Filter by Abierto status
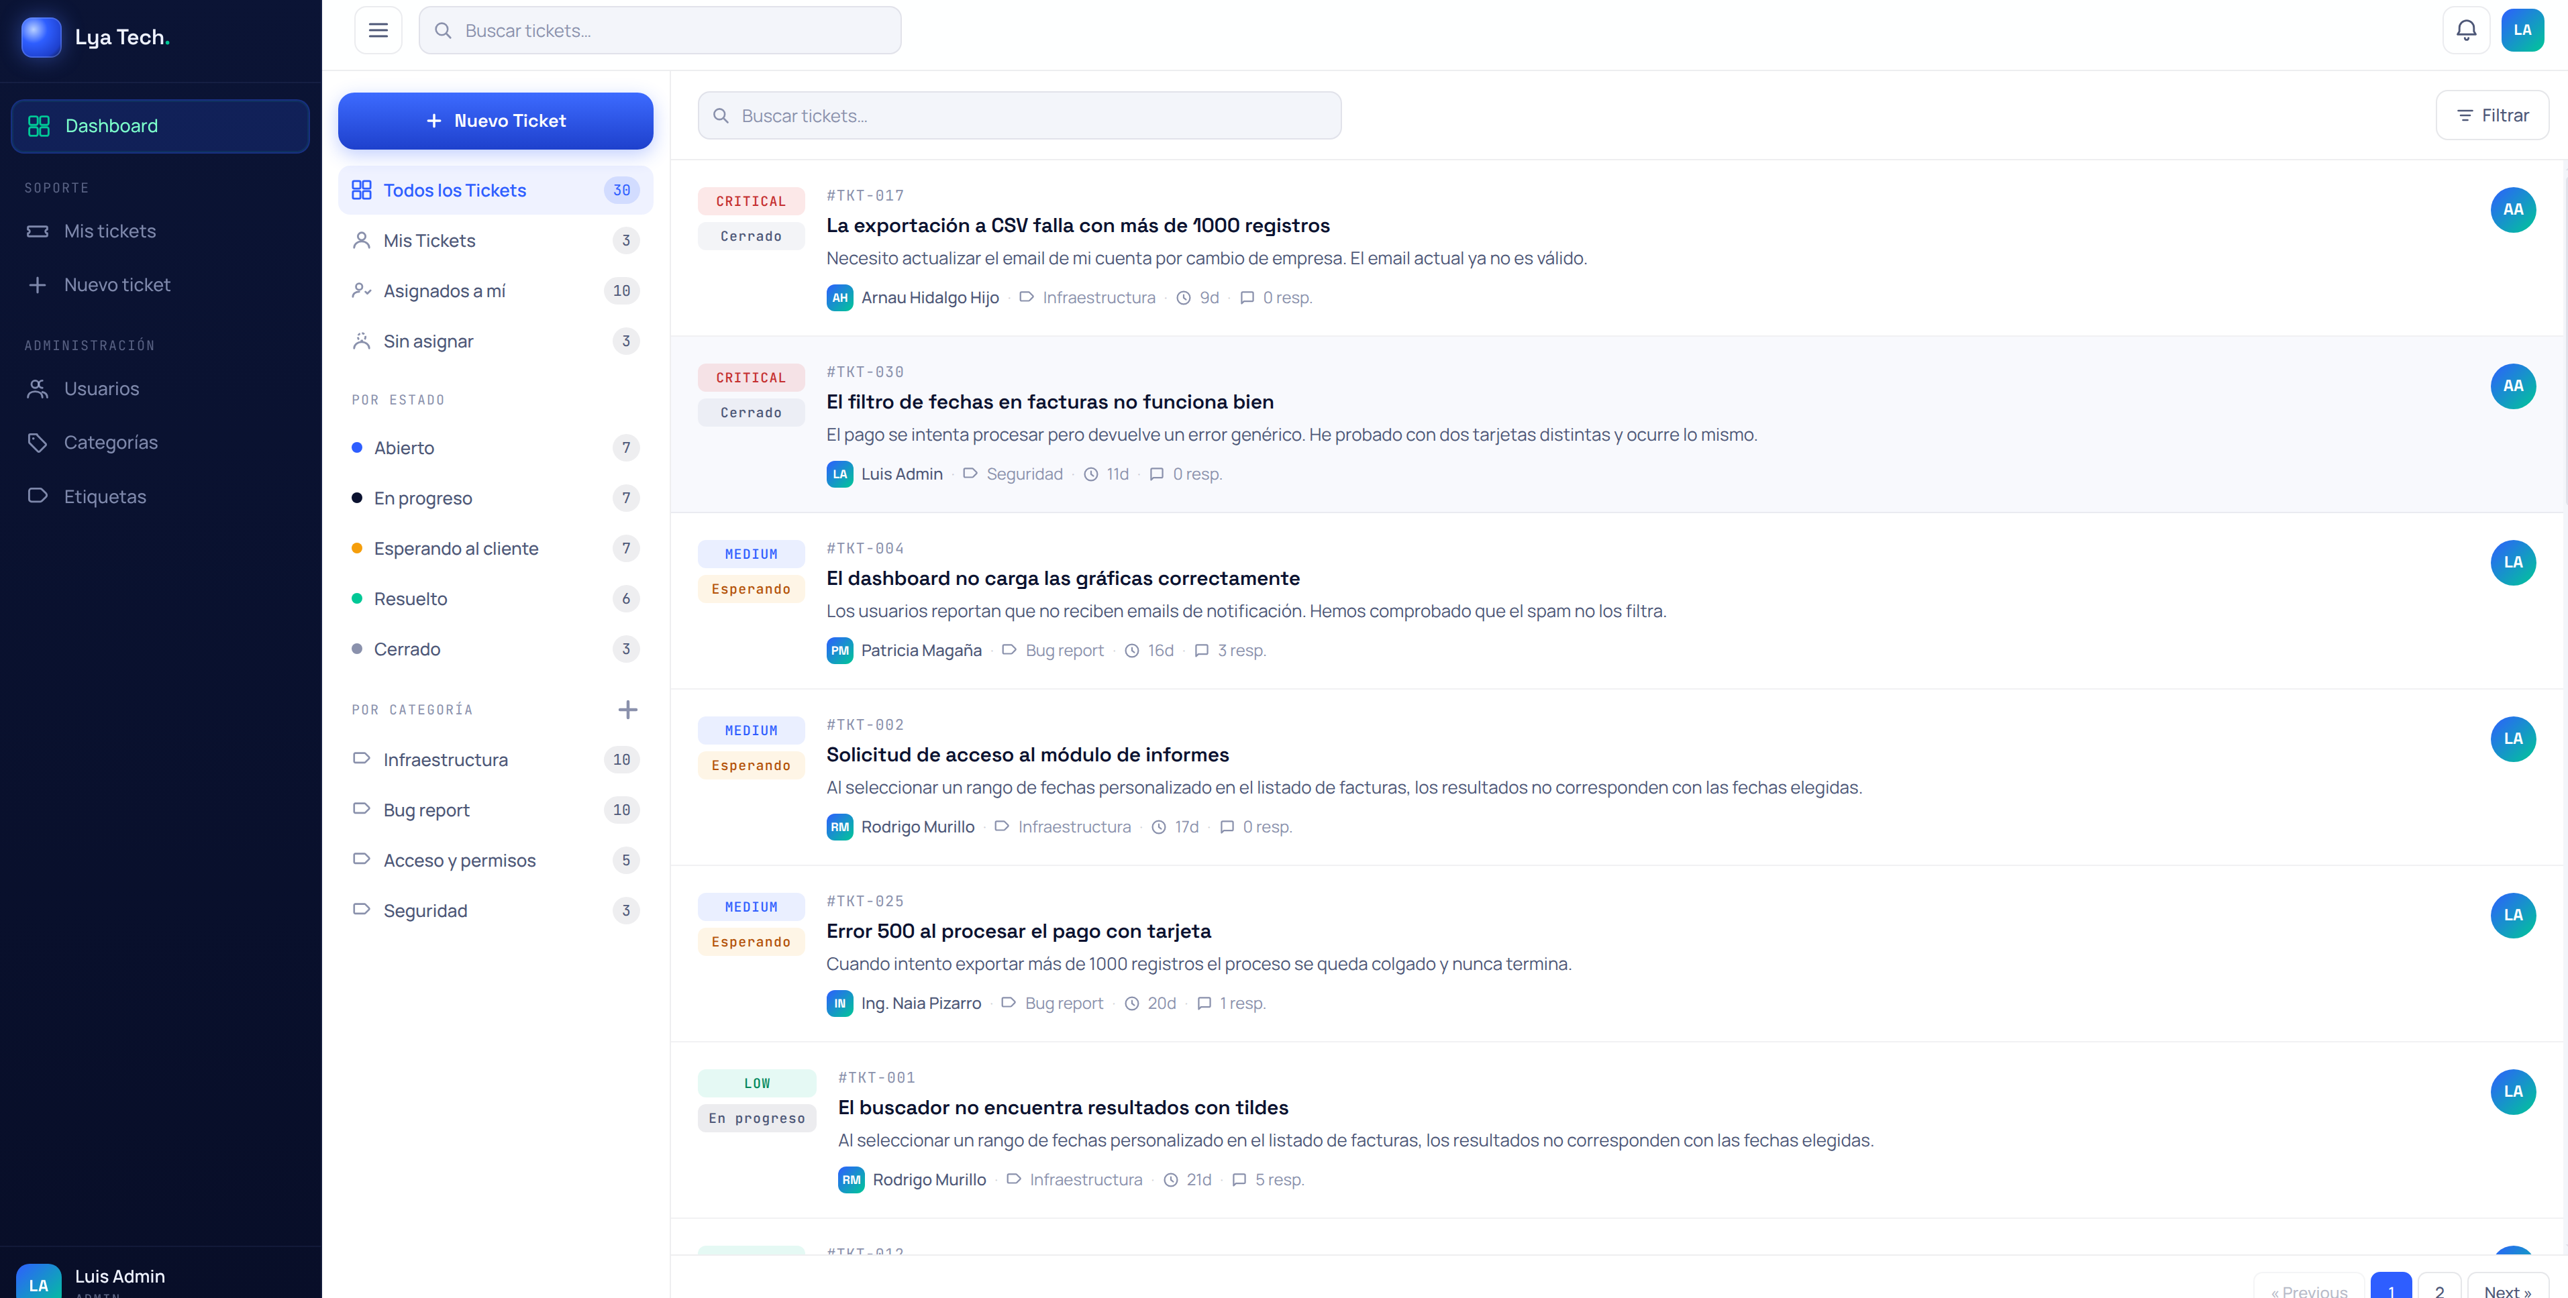Image resolution: width=2568 pixels, height=1298 pixels. tap(495, 447)
